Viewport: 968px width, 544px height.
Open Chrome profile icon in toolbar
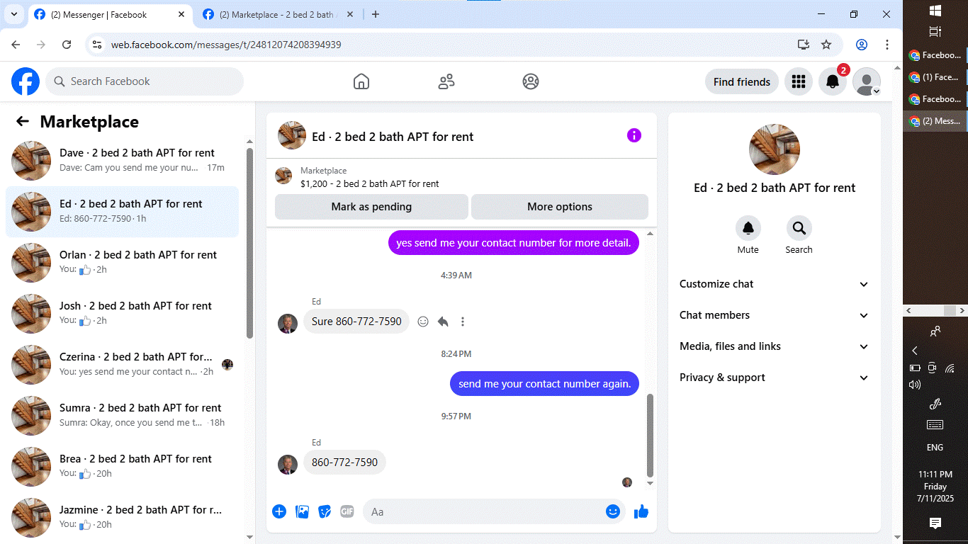pyautogui.click(x=862, y=45)
